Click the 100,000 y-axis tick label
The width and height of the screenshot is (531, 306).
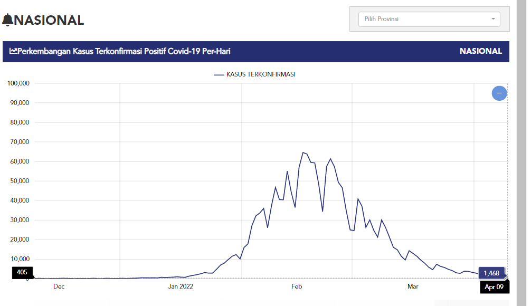18,83
